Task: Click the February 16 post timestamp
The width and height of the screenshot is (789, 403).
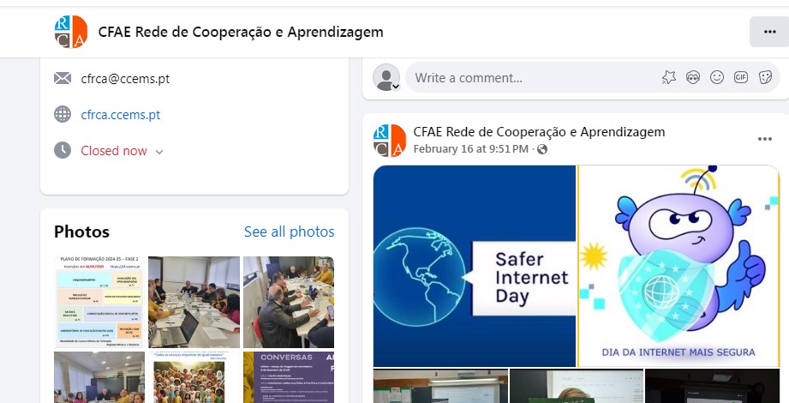Action: [471, 149]
